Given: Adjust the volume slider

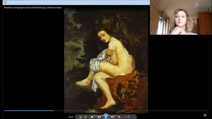Looking at the screenshot, I should click(129, 117).
